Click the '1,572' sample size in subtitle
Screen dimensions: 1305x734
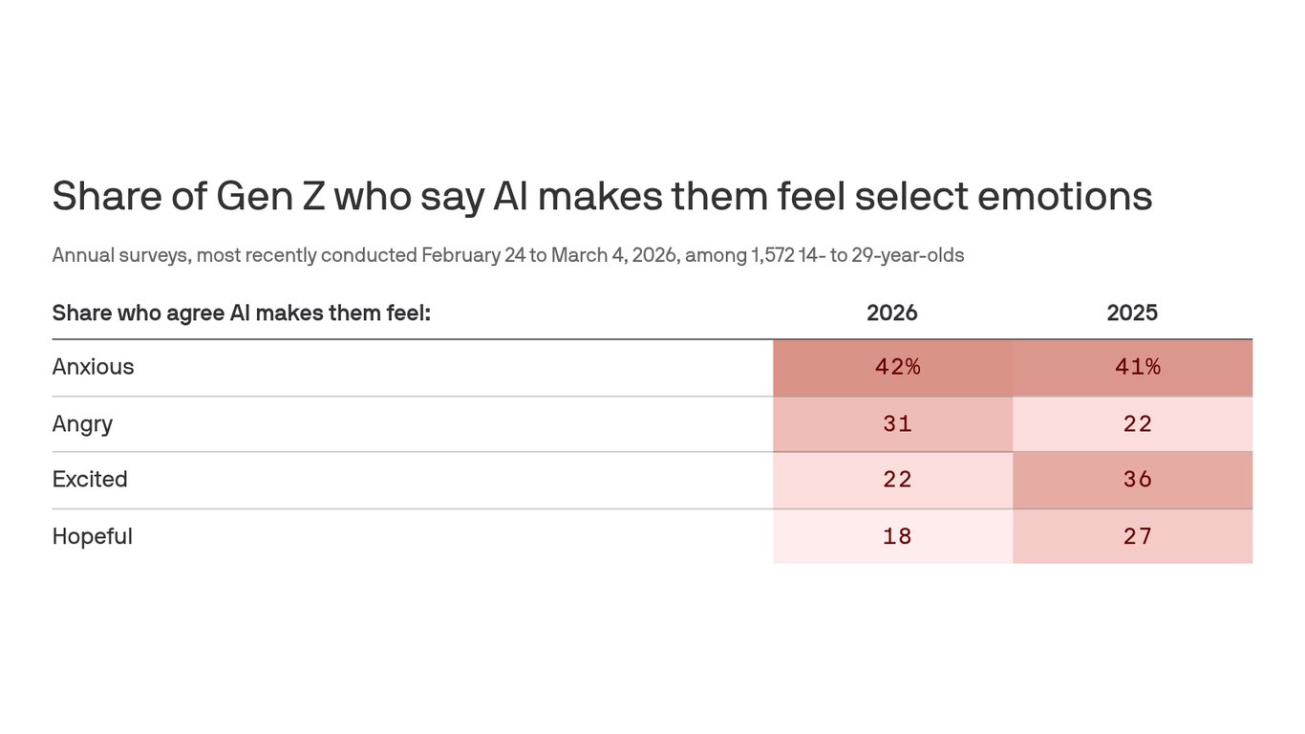[x=773, y=255]
